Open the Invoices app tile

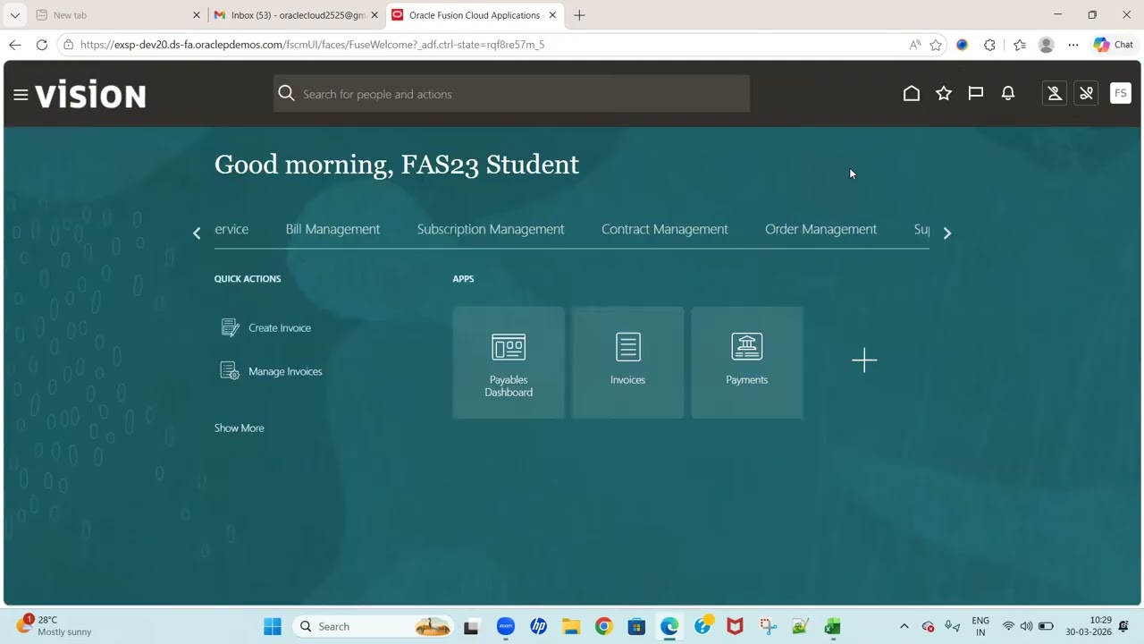(627, 363)
